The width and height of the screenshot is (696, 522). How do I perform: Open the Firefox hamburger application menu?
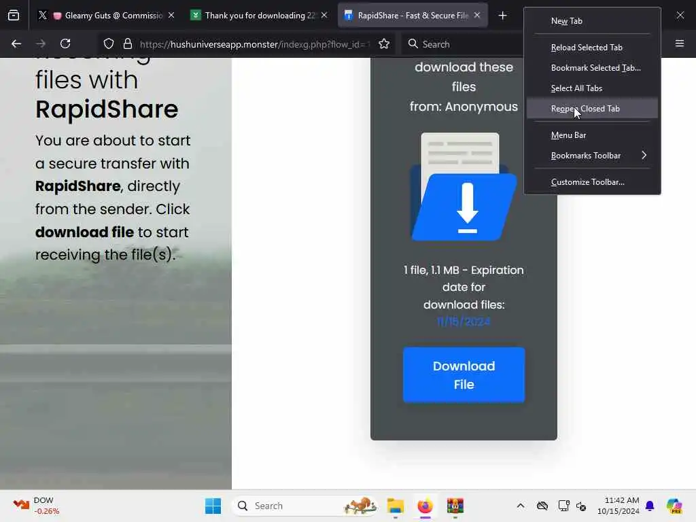[x=680, y=43]
